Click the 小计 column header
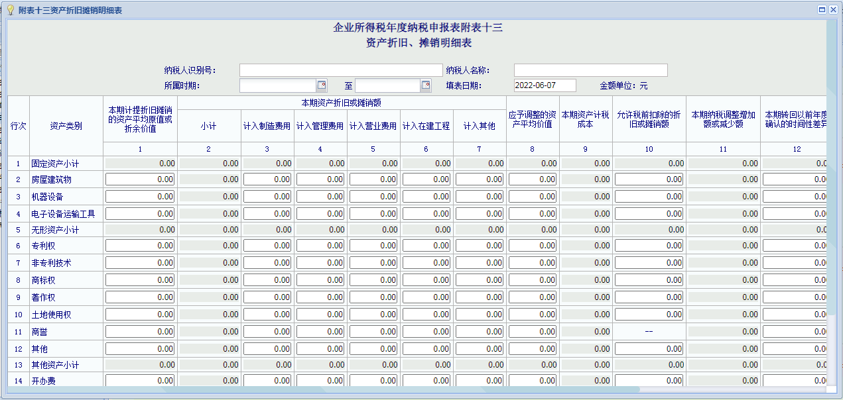This screenshot has height=400, width=843. coord(208,126)
